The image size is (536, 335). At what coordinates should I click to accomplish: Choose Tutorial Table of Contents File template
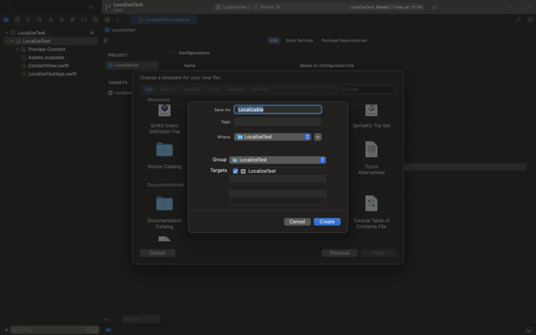371,212
